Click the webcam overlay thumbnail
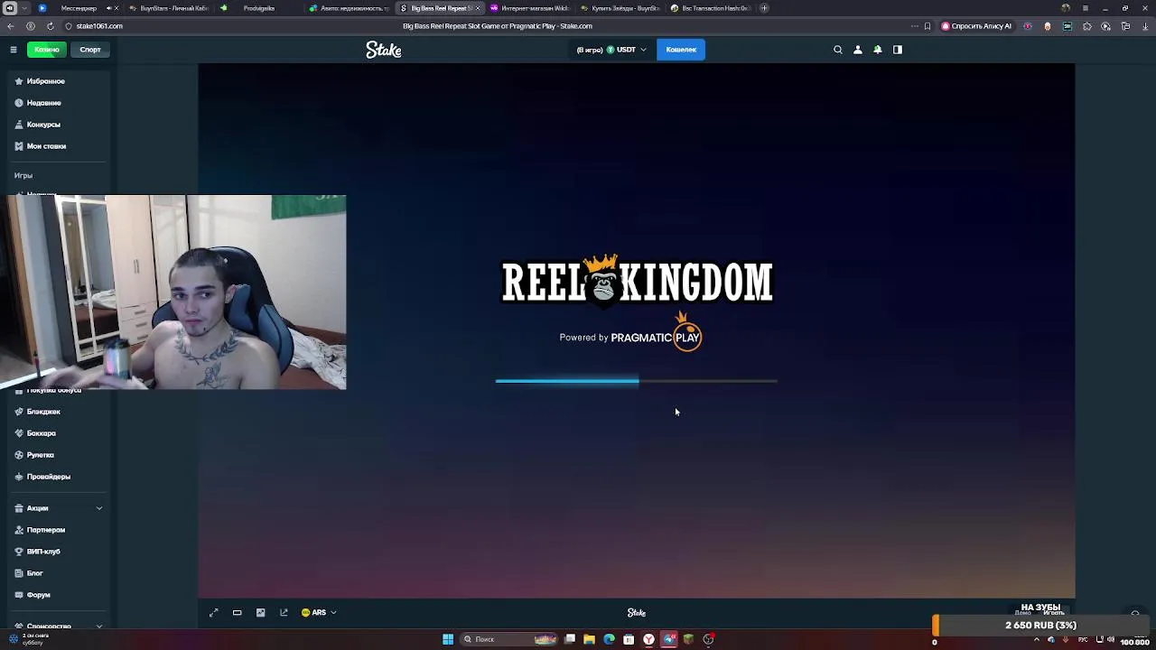 [x=173, y=292]
